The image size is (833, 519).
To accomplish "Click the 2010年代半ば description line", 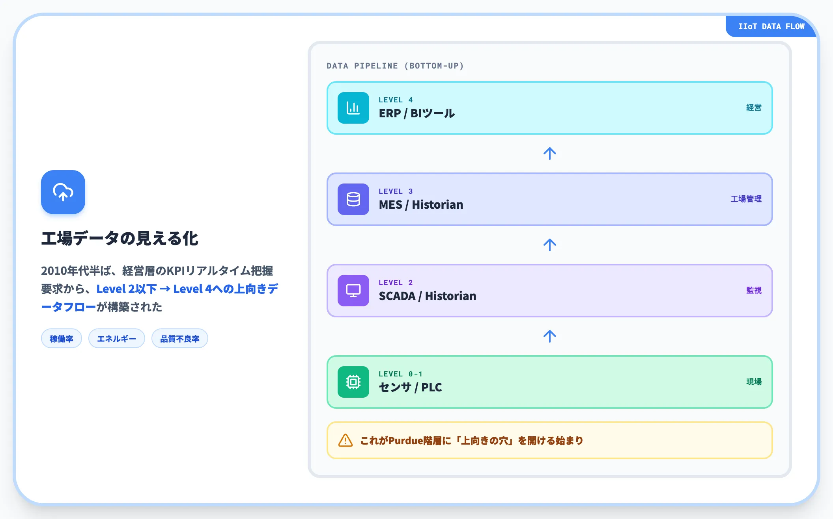I will (x=157, y=271).
